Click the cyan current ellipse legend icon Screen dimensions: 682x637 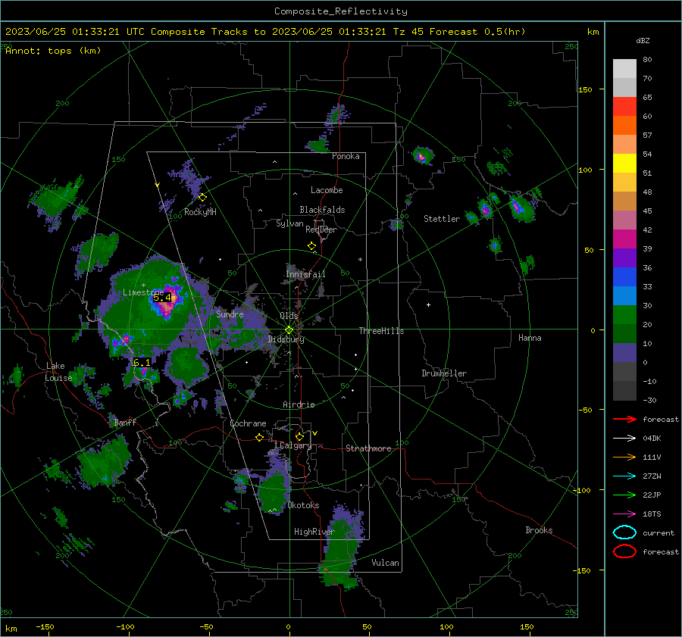[624, 532]
